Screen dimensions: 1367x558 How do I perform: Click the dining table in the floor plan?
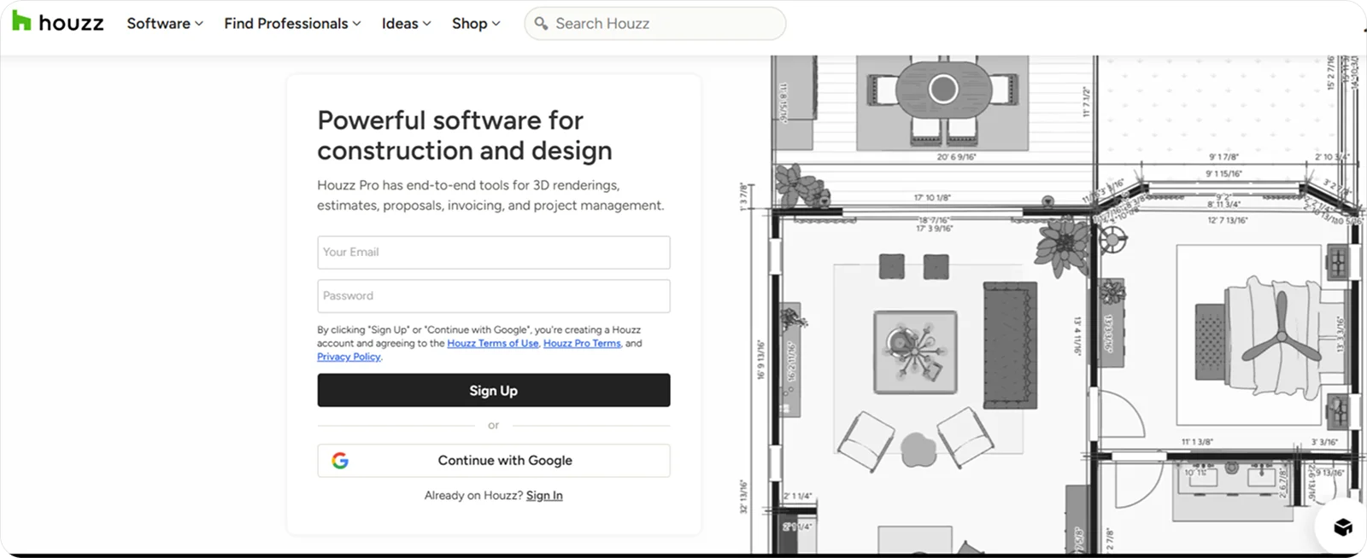pos(943,88)
